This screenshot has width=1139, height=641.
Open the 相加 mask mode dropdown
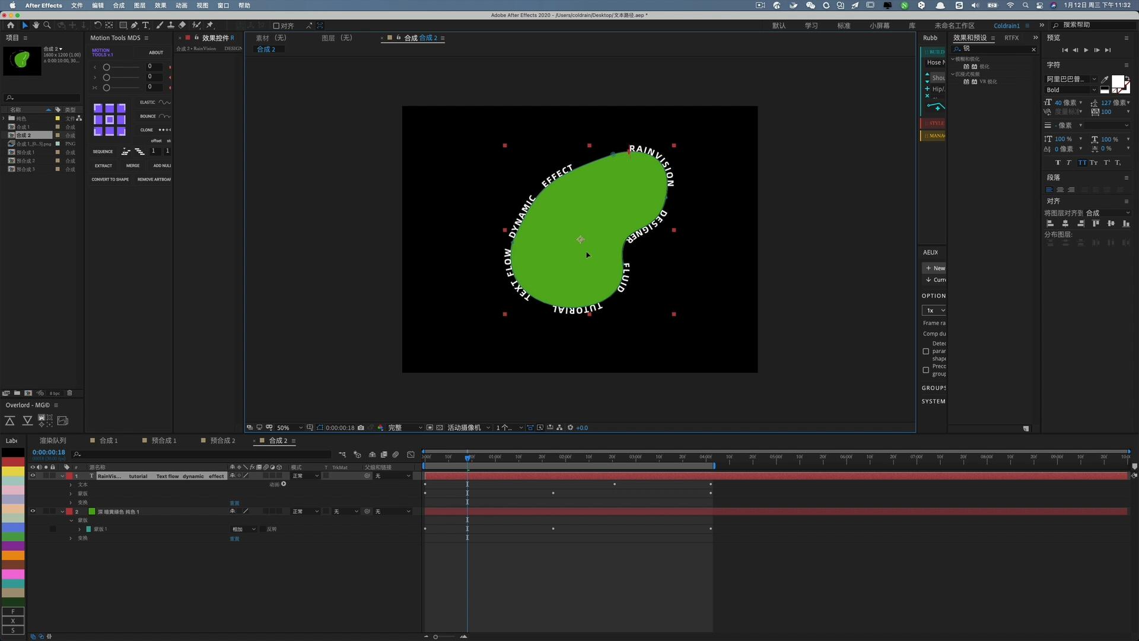(x=243, y=529)
